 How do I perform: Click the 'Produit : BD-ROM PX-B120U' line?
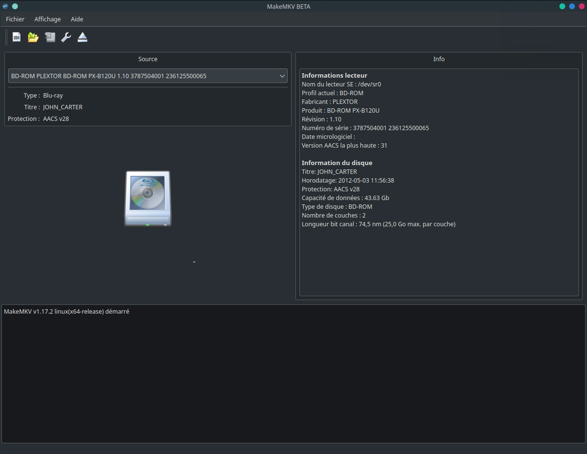tap(341, 111)
